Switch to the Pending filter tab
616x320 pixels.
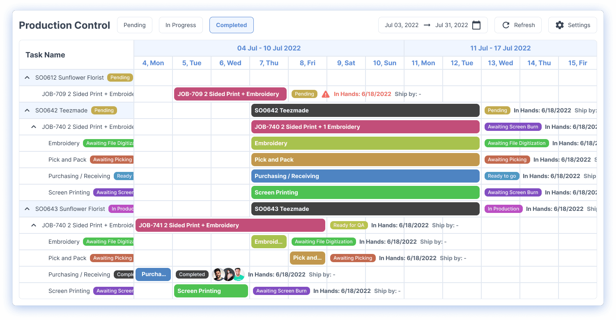tap(134, 25)
